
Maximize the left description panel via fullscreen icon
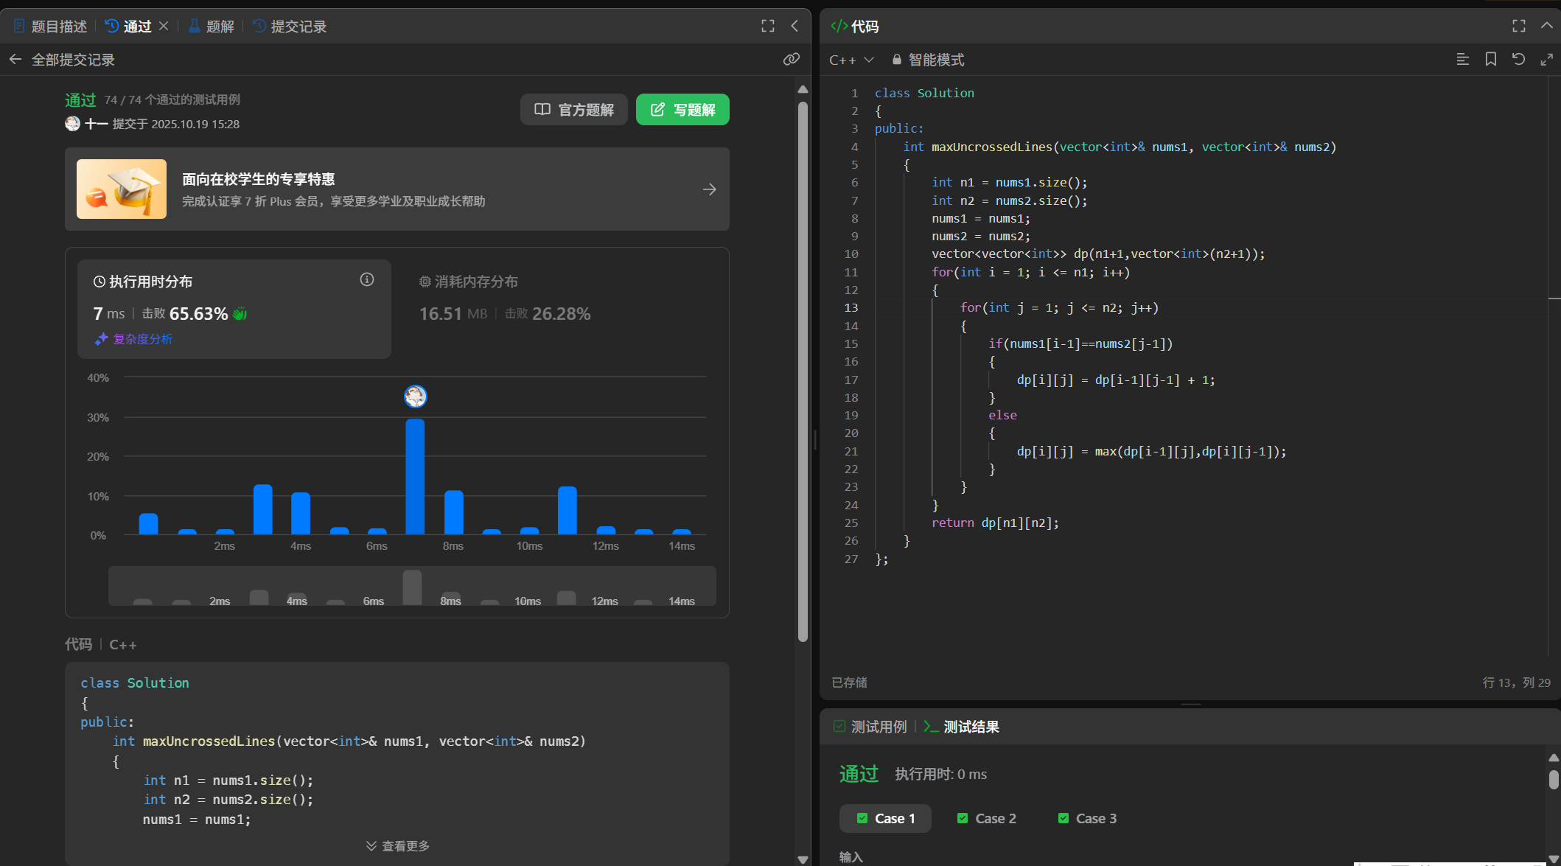767,26
